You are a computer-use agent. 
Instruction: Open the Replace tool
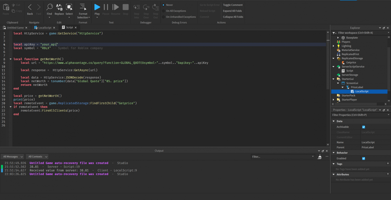tap(59, 7)
